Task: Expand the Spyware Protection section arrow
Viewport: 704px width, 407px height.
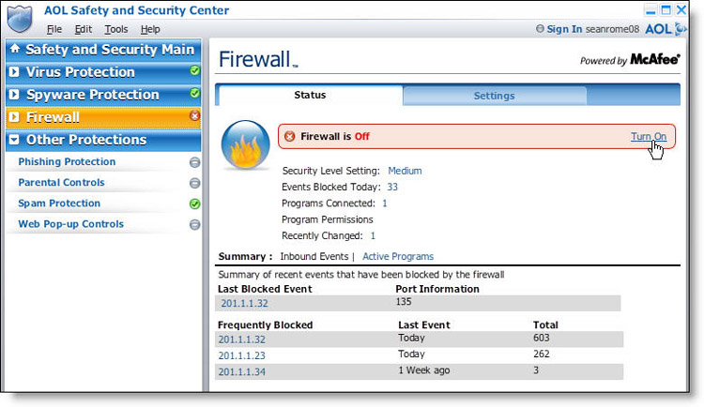Action: (14, 94)
